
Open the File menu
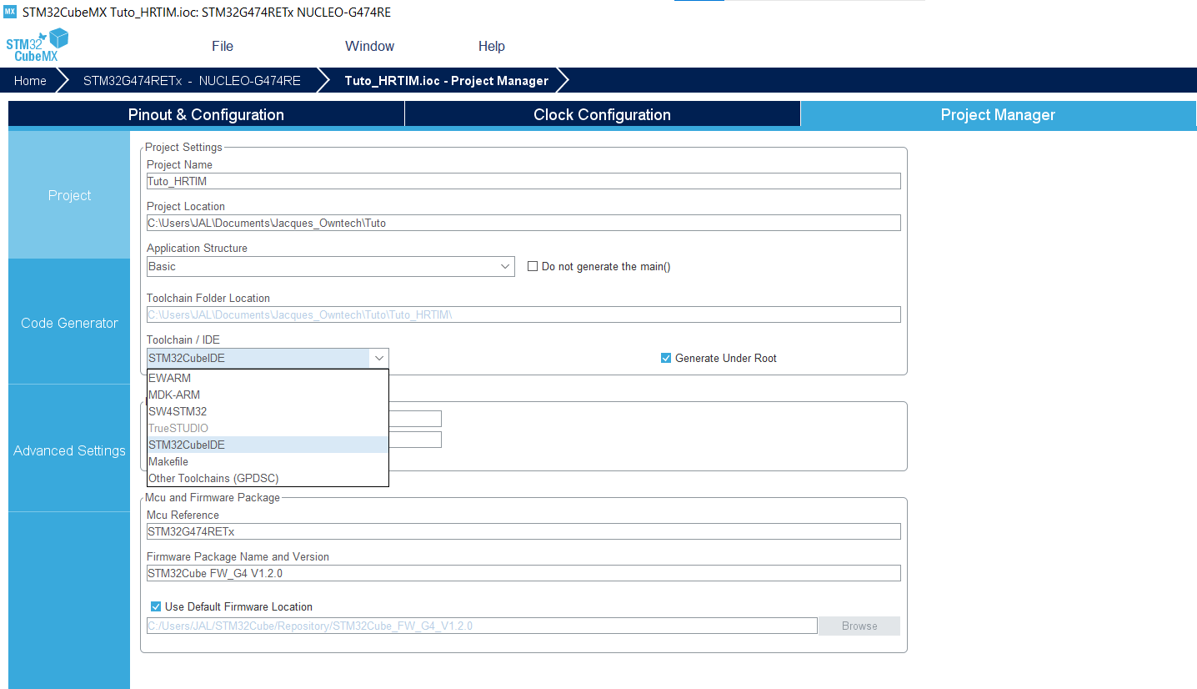point(223,47)
